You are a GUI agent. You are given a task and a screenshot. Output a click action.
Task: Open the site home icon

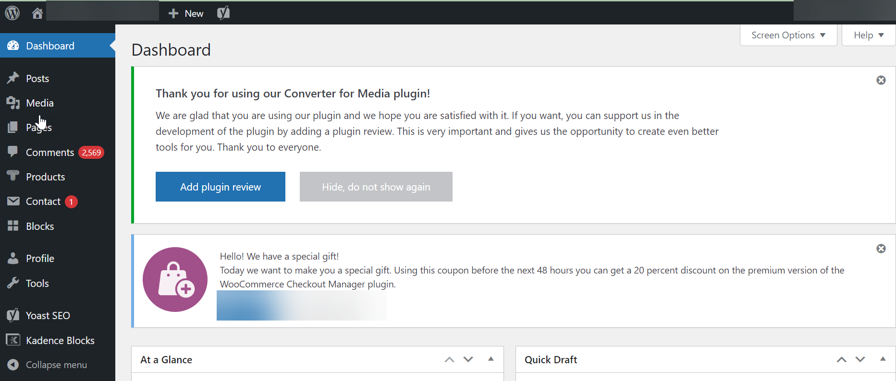pyautogui.click(x=37, y=13)
